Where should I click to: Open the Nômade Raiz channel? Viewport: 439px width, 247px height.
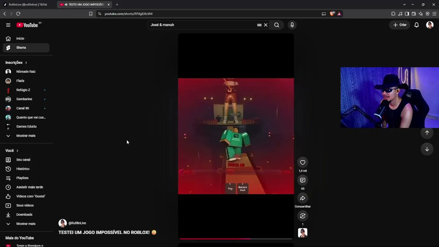coord(26,72)
